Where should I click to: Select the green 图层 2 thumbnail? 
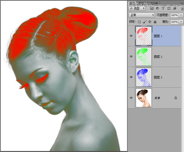(x=144, y=57)
